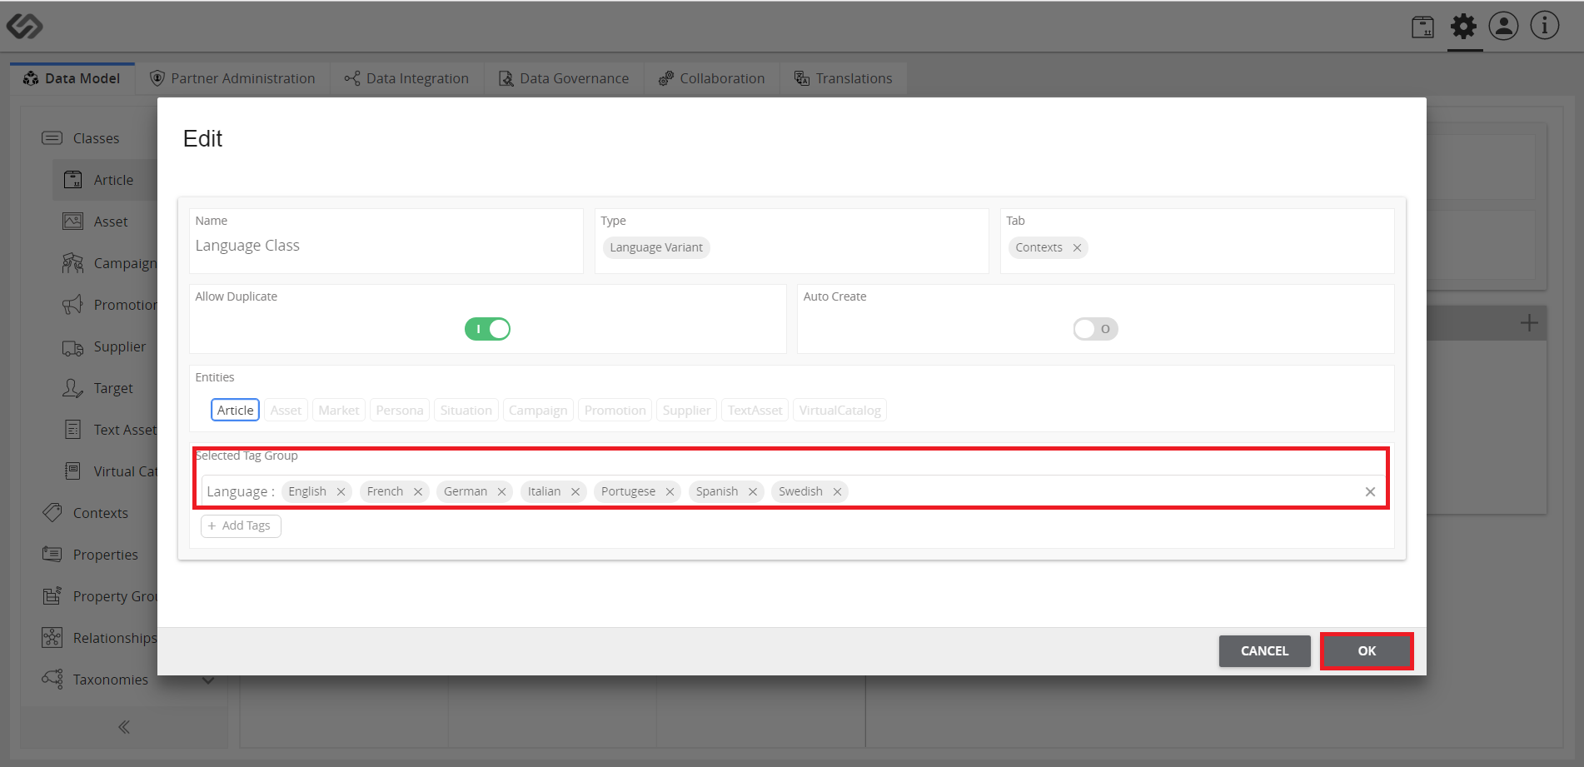Collapse the sidebar with double chevron
This screenshot has width=1584, height=767.
[x=124, y=727]
